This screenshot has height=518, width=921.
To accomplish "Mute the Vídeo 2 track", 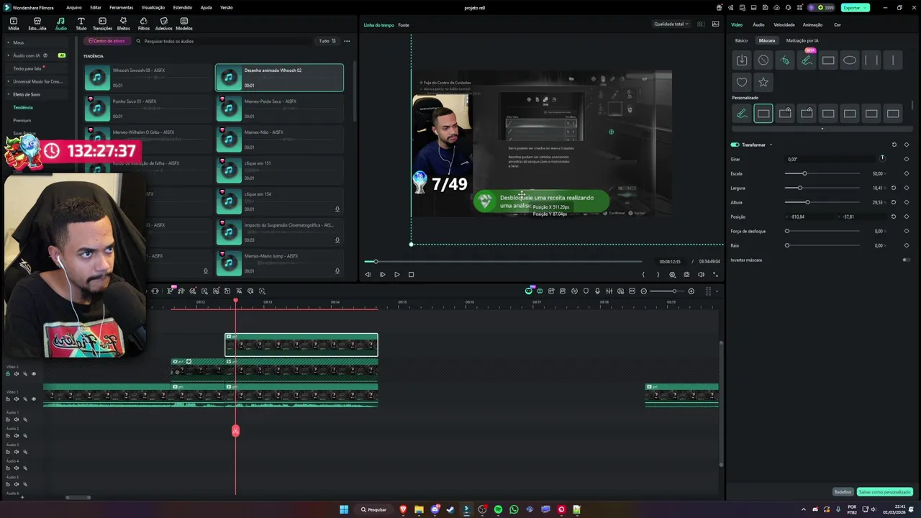I will (17, 373).
